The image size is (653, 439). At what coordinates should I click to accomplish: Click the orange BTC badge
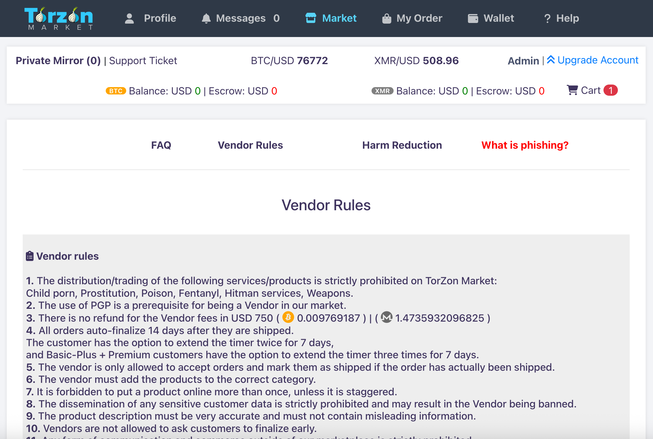click(116, 91)
